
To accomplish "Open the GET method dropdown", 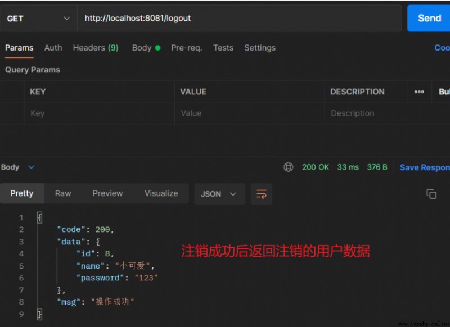I will 38,19.
